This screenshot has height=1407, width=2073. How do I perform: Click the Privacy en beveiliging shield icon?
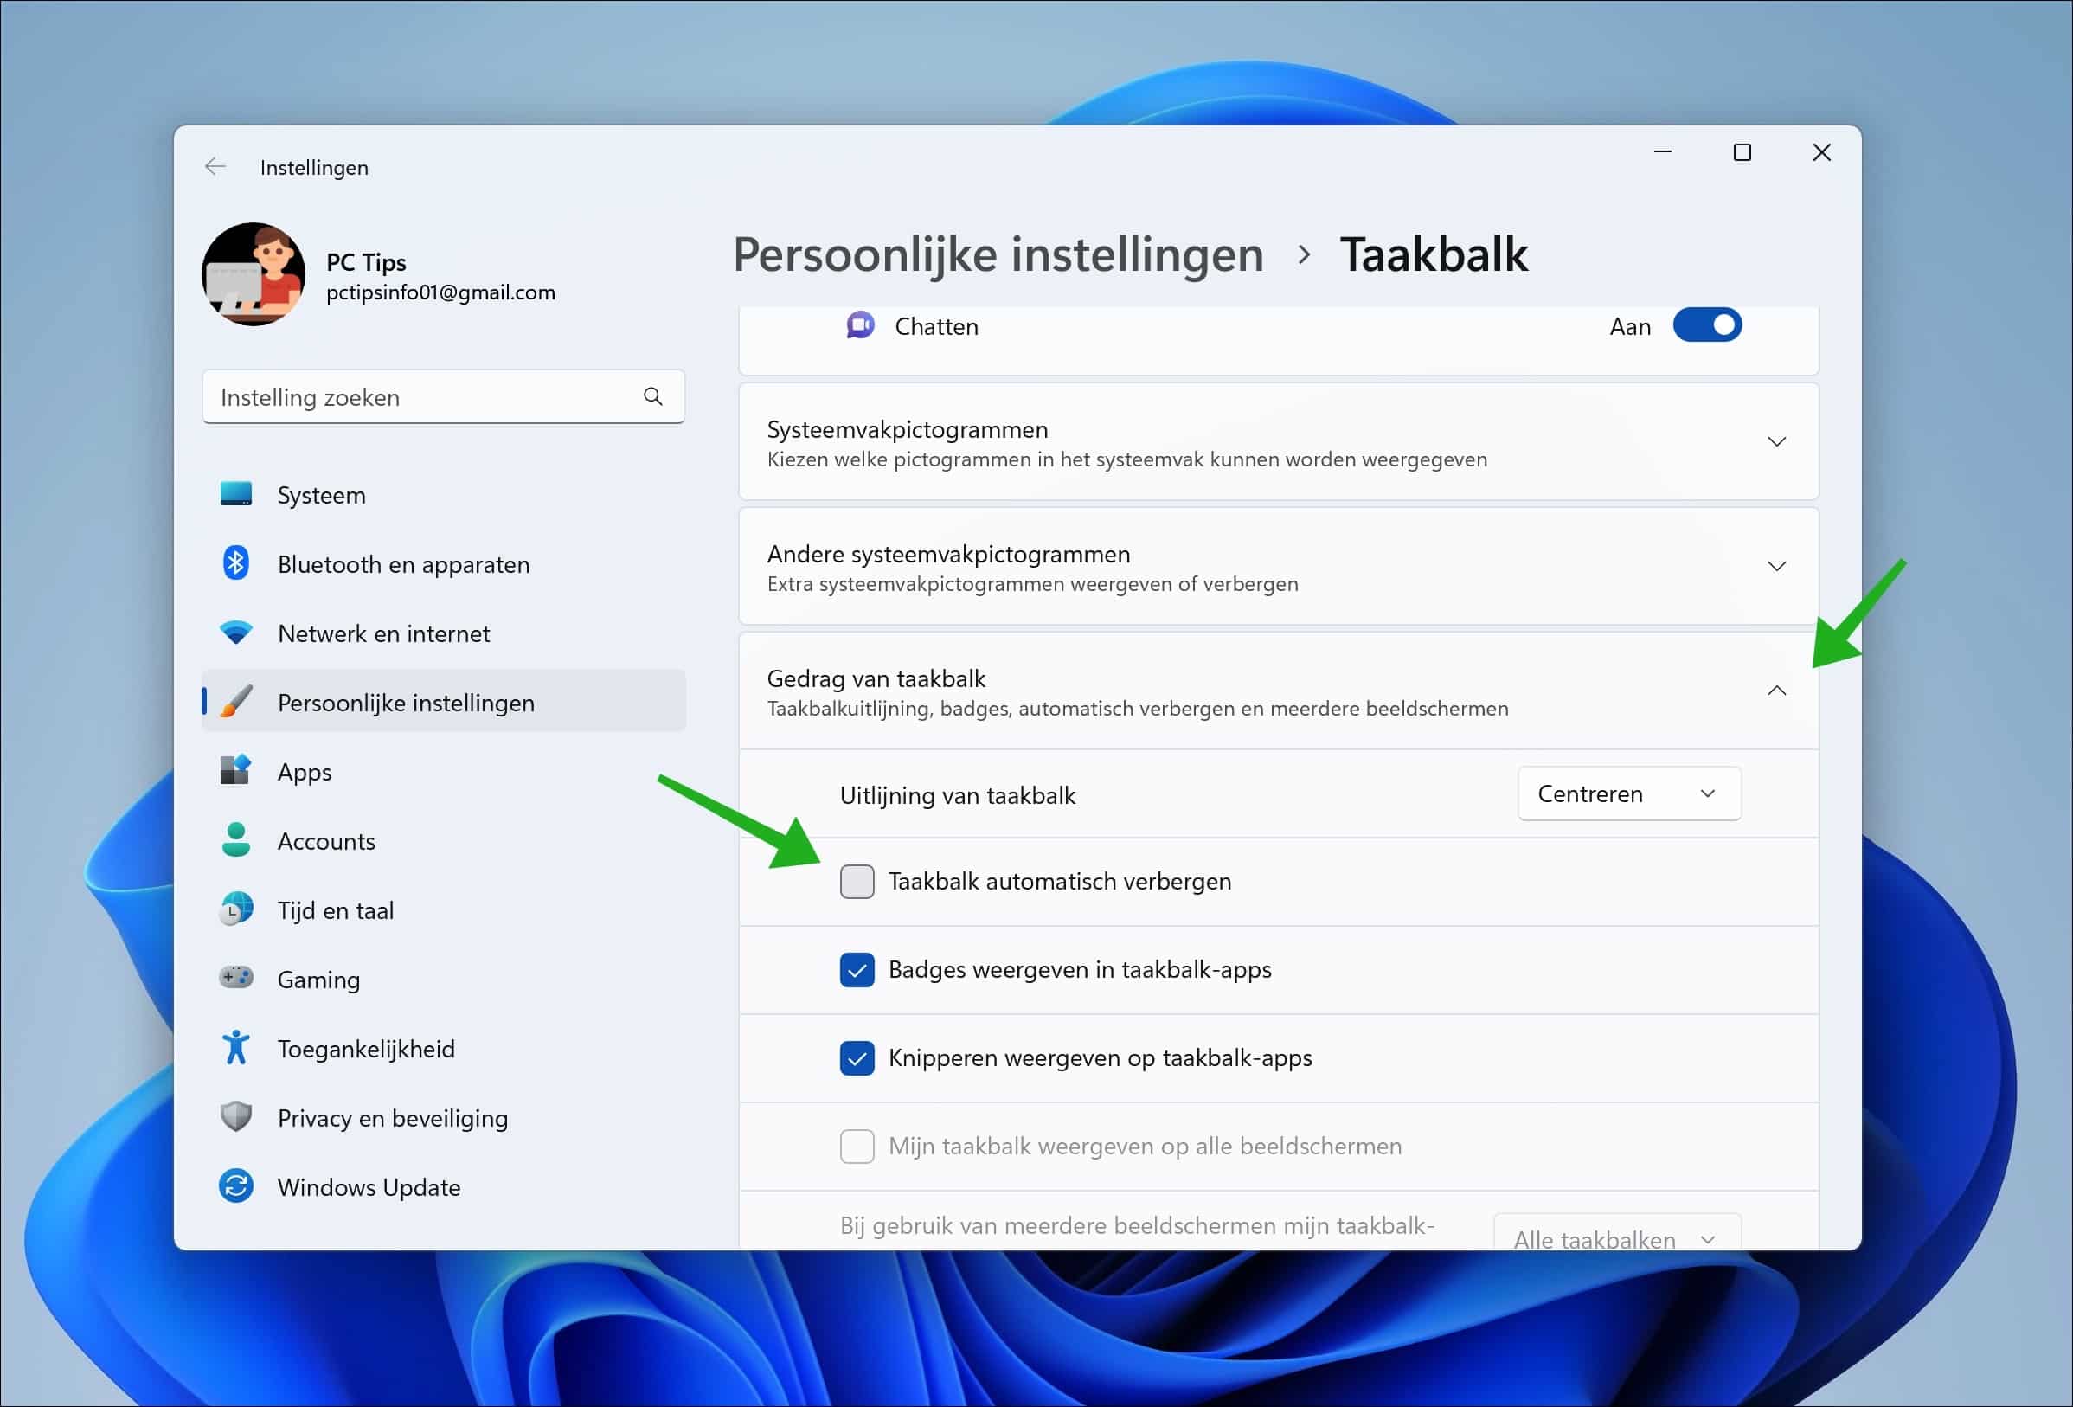pyautogui.click(x=234, y=1116)
